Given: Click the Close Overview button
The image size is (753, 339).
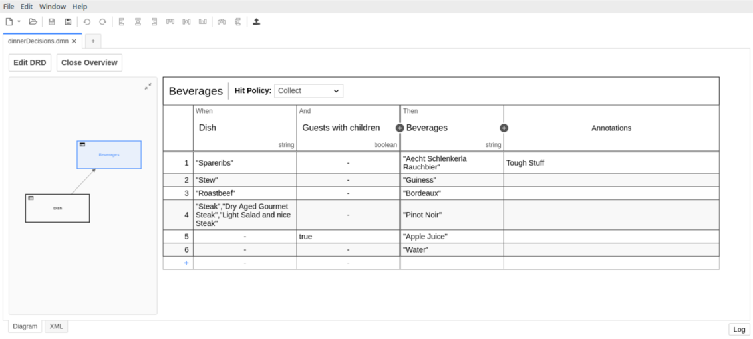Looking at the screenshot, I should [x=89, y=62].
